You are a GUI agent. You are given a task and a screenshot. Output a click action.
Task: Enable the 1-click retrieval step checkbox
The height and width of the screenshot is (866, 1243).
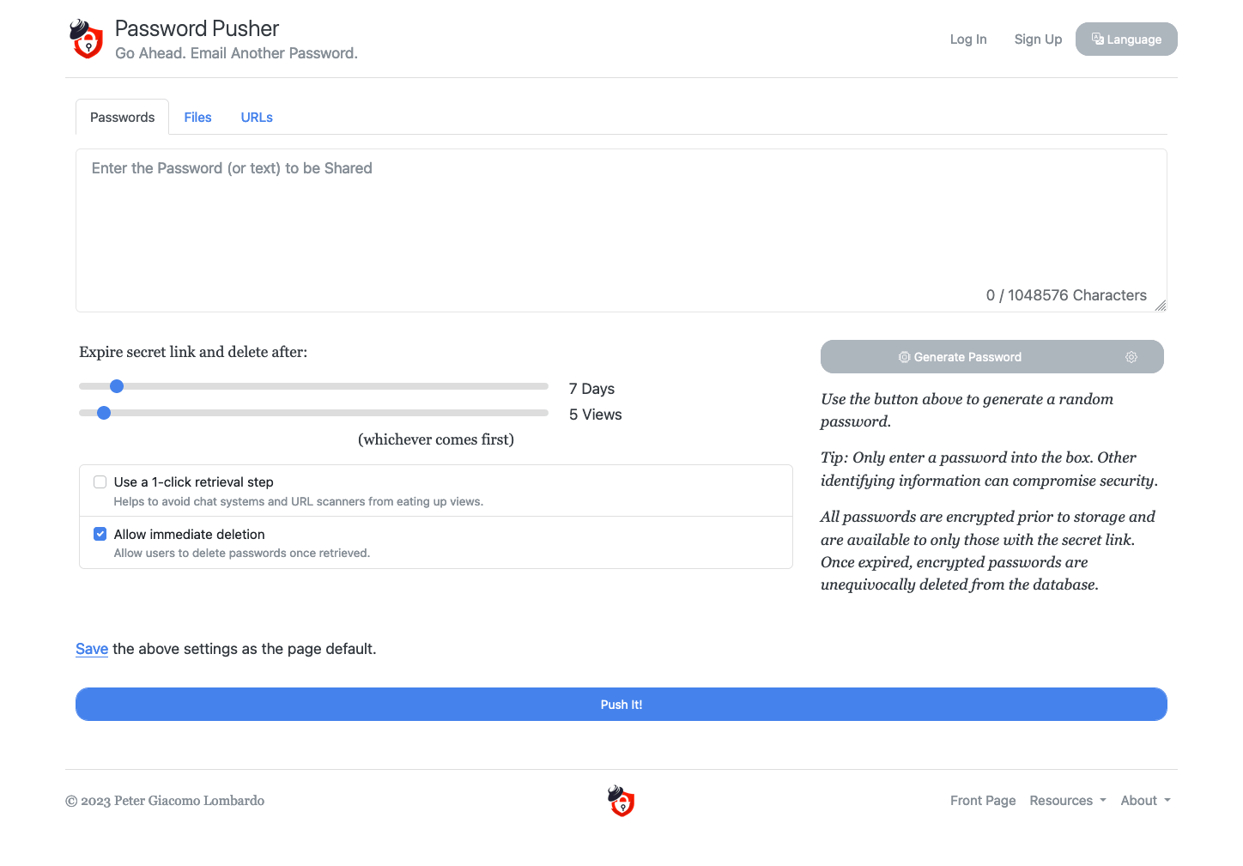(x=100, y=482)
